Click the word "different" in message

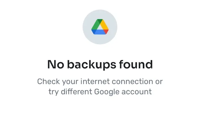[77, 92]
